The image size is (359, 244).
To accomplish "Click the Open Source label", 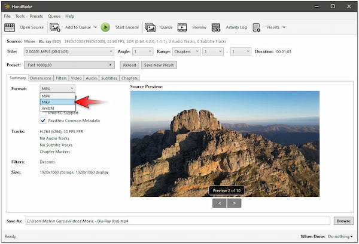I will pos(32,27).
